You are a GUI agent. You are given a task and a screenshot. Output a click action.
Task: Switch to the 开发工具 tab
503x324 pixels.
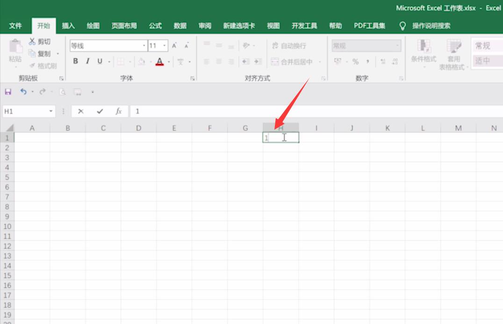coord(304,26)
